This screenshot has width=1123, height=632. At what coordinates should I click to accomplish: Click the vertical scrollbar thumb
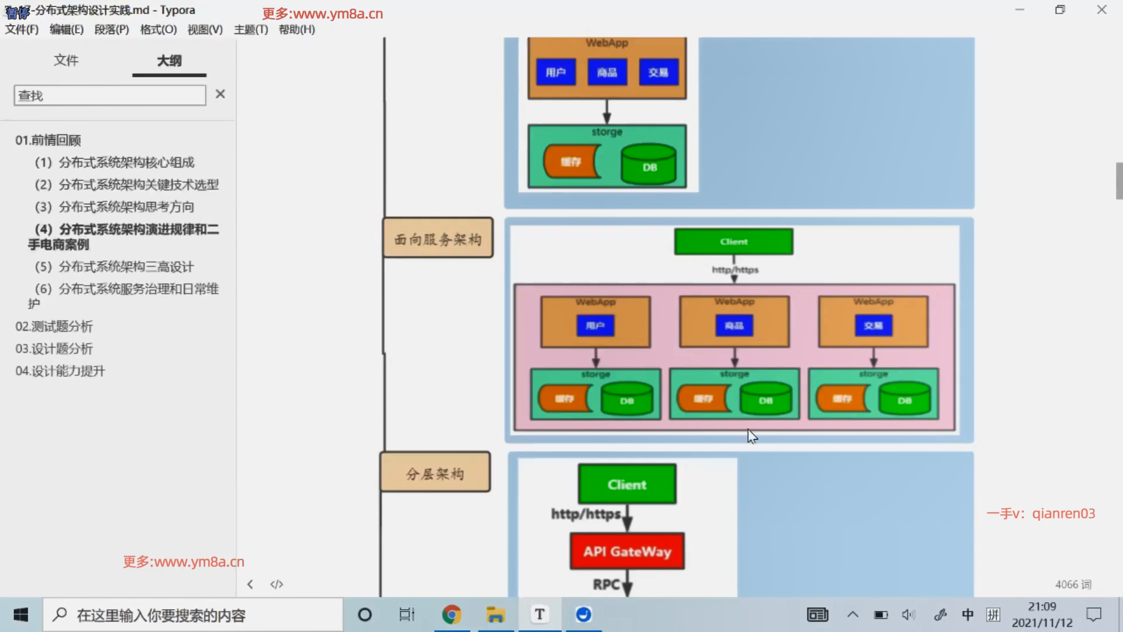[x=1118, y=181]
